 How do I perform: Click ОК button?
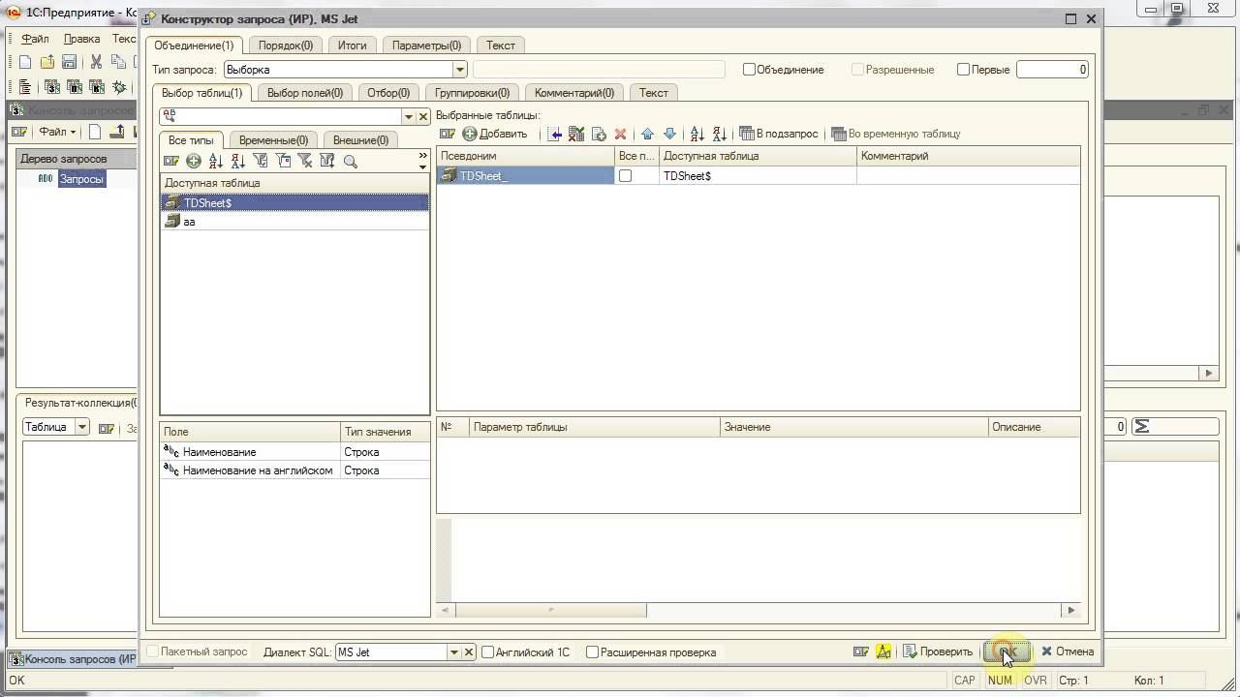pos(1007,652)
